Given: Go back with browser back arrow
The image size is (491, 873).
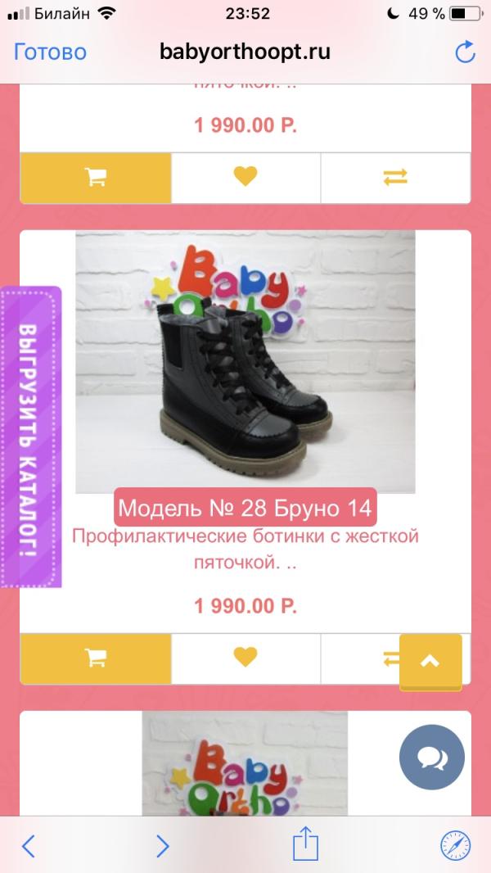Looking at the screenshot, I should [x=29, y=846].
